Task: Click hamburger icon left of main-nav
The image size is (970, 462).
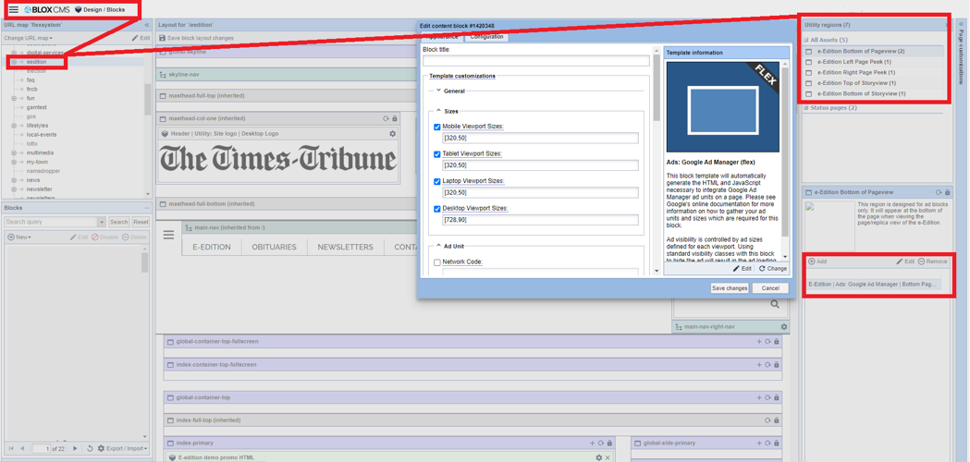Action: tap(169, 235)
